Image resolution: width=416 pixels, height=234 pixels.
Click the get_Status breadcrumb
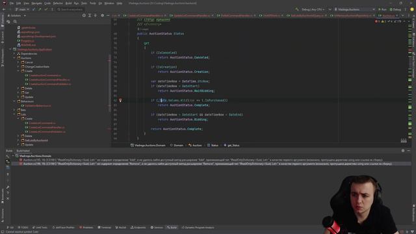click(x=231, y=146)
